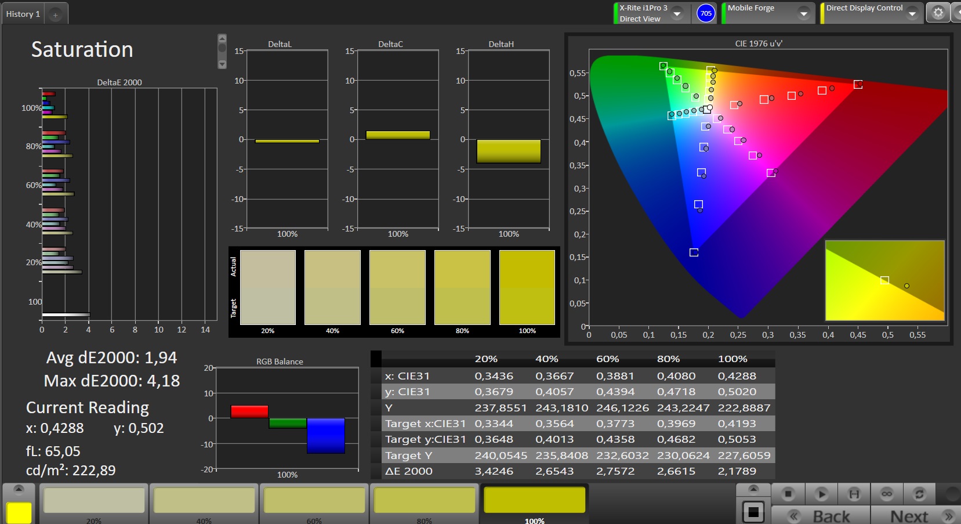Expand the X-Rite i1Pro 3 meter dropdown

pyautogui.click(x=677, y=13)
